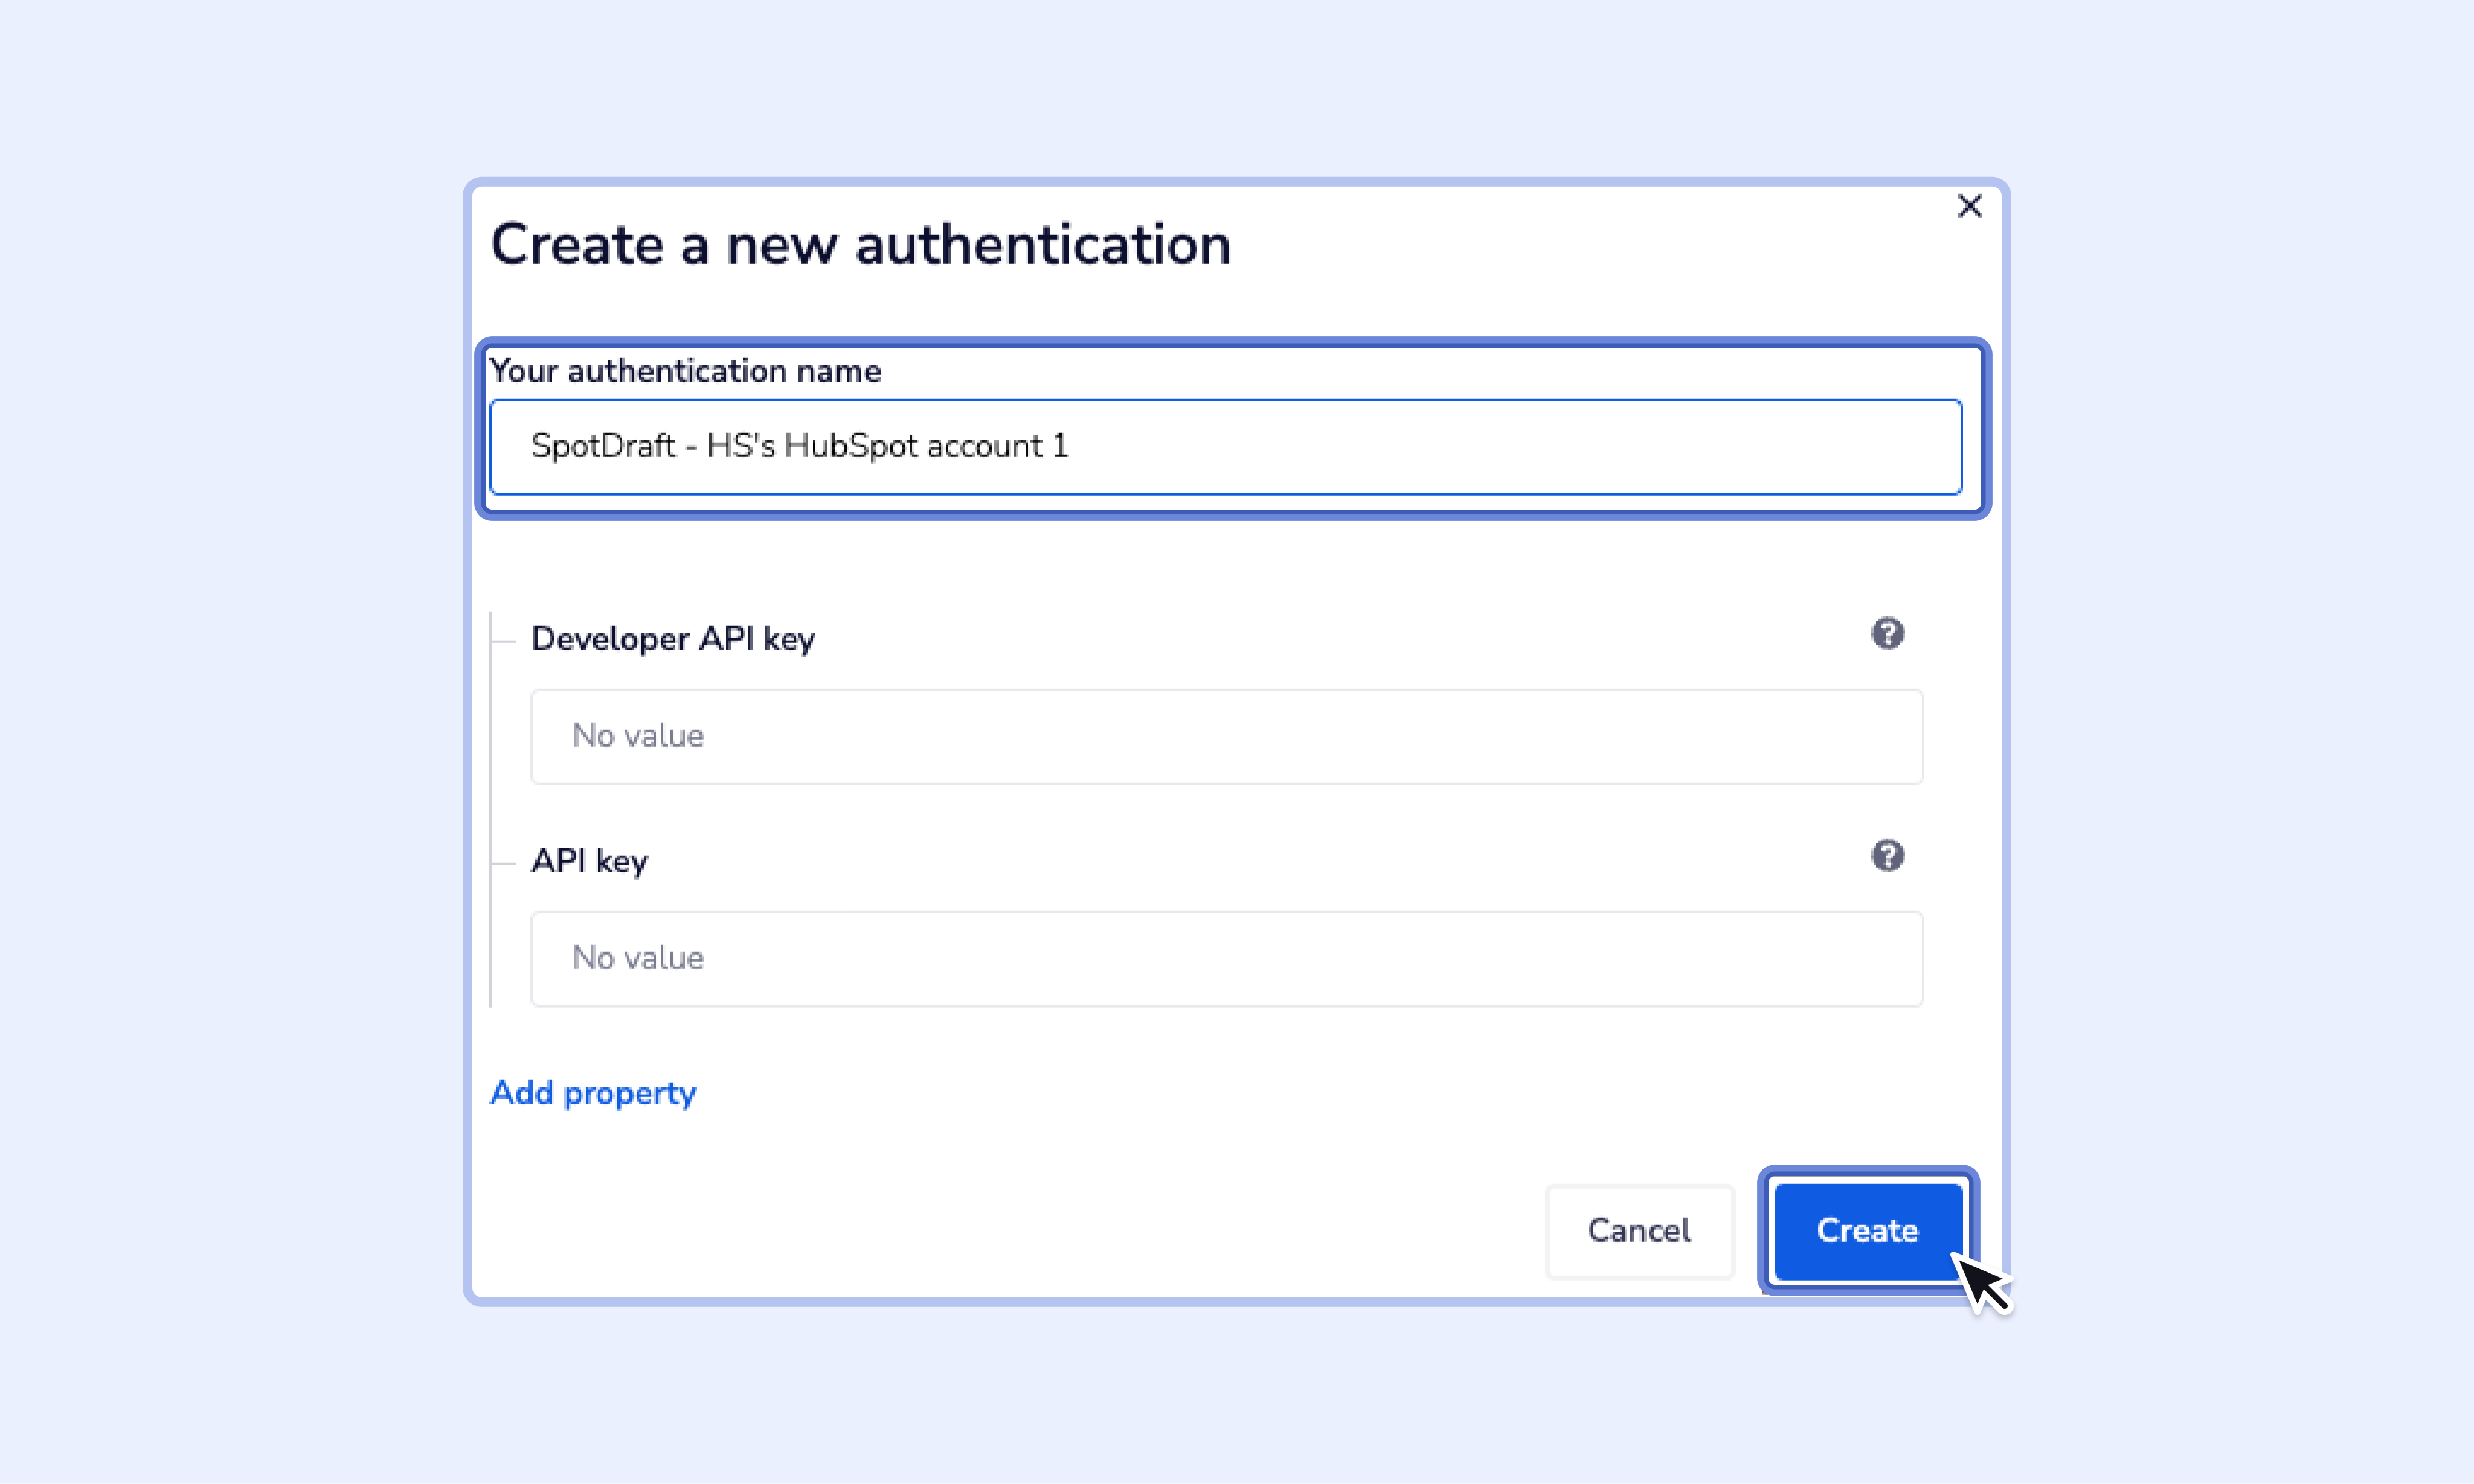
Task: Open help for Developer API key
Action: click(x=1887, y=634)
